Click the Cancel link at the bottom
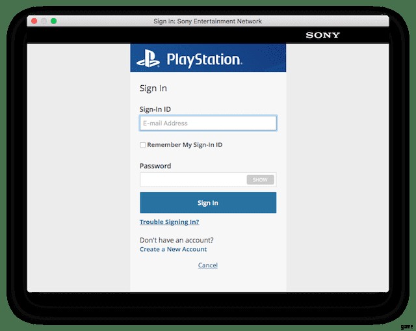Viewport: 416px width, 331px height. click(208, 265)
